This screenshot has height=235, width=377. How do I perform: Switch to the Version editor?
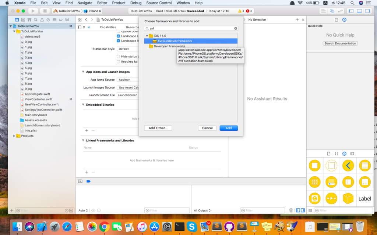click(x=340, y=11)
